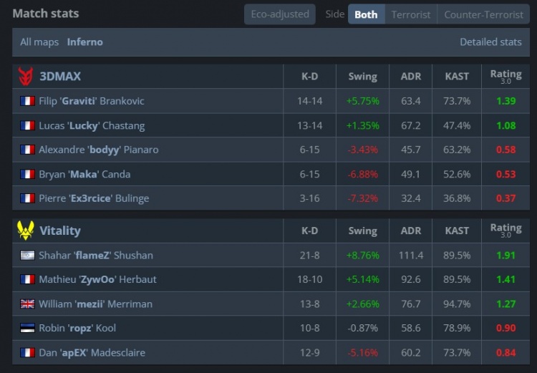Click the Estonian flag next to ropz

[x=27, y=328]
